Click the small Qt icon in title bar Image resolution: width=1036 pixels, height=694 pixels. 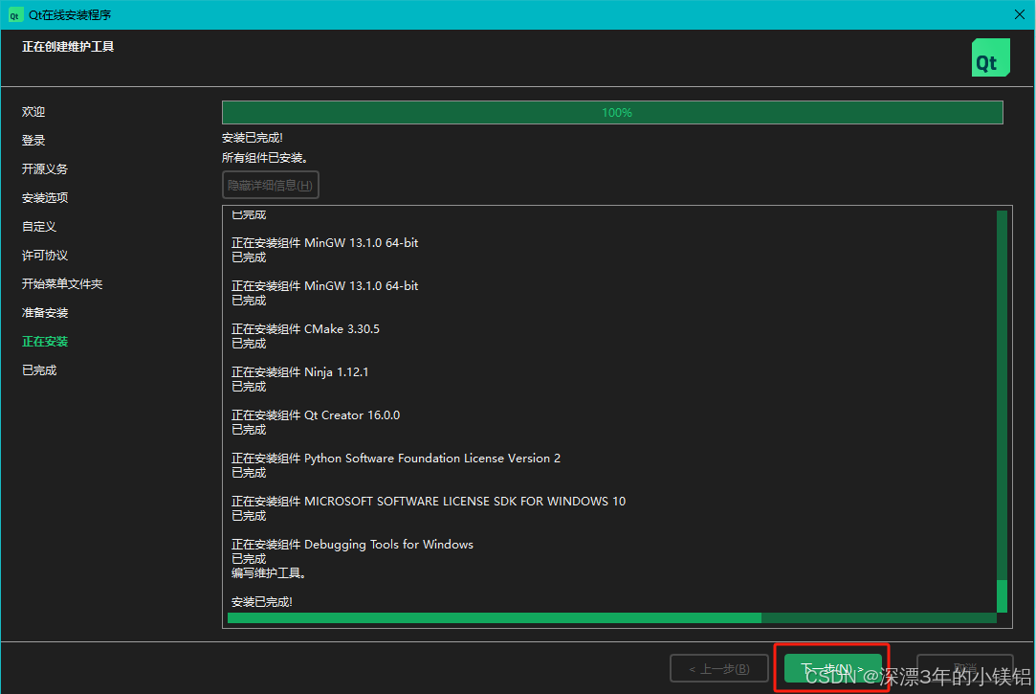click(14, 15)
